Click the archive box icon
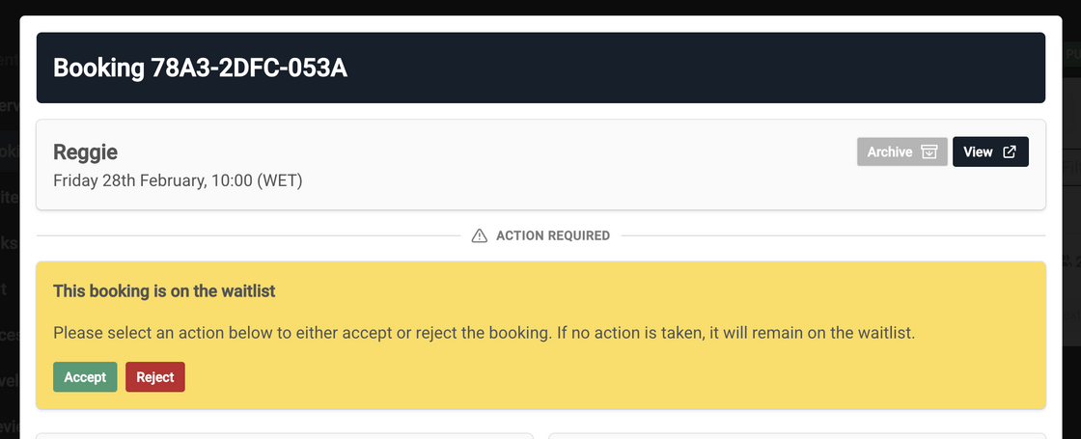Screen dimensions: 1081x439 929,152
